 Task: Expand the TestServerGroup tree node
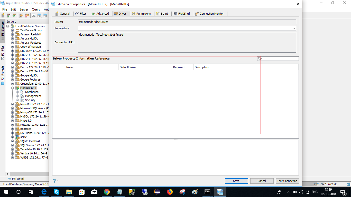[13, 30]
